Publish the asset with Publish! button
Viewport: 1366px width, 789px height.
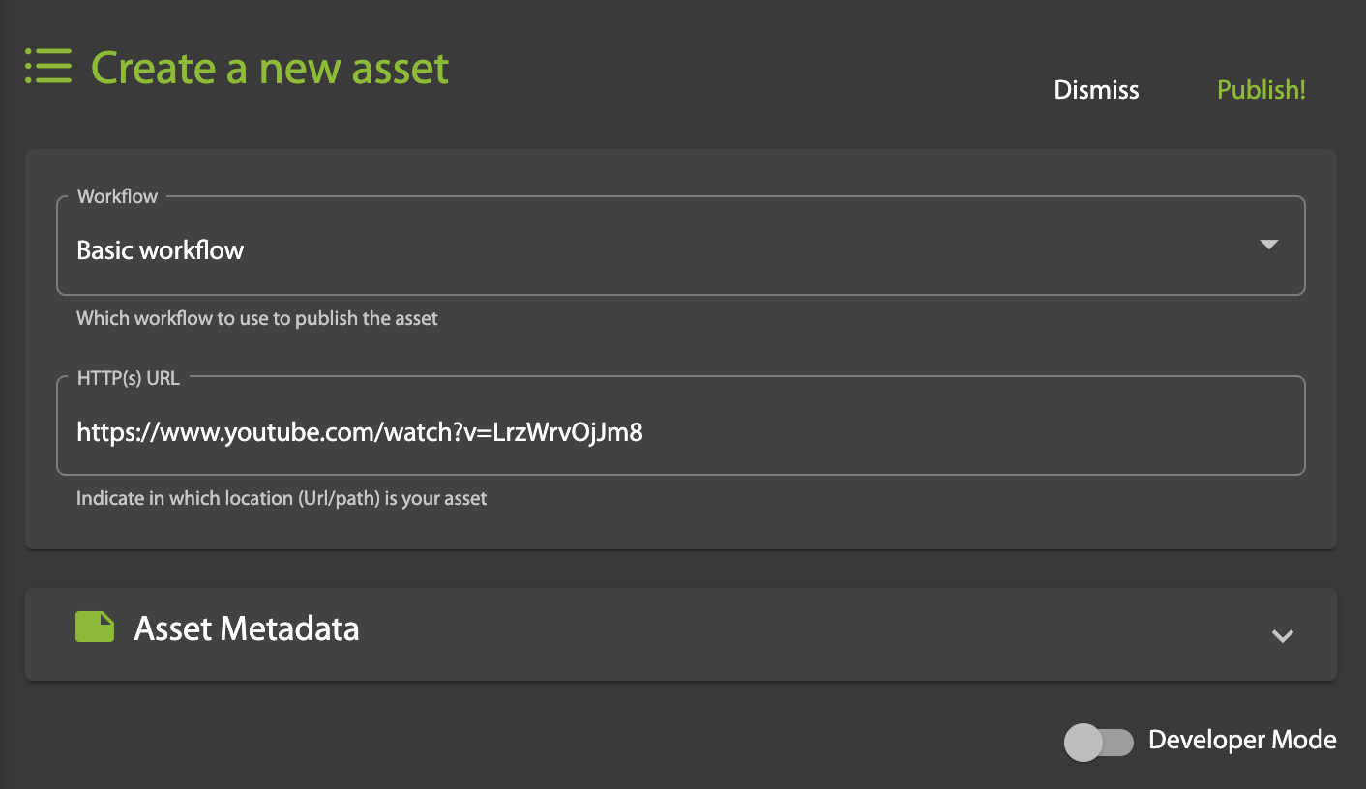[x=1261, y=90]
